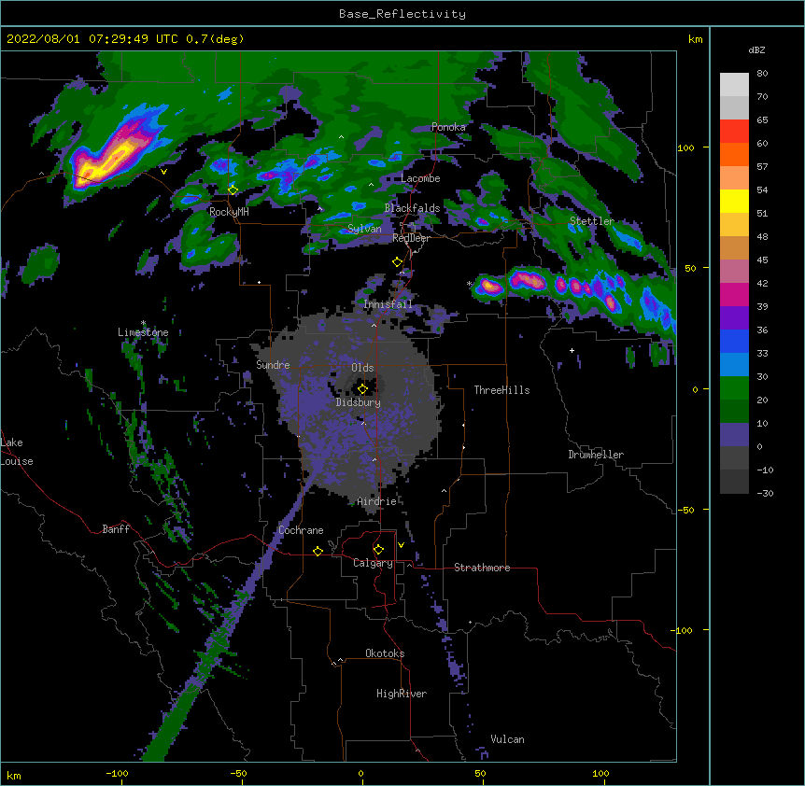Click the yellow diamond marker south of RedDeer
This screenshot has height=786, width=805.
point(397,262)
